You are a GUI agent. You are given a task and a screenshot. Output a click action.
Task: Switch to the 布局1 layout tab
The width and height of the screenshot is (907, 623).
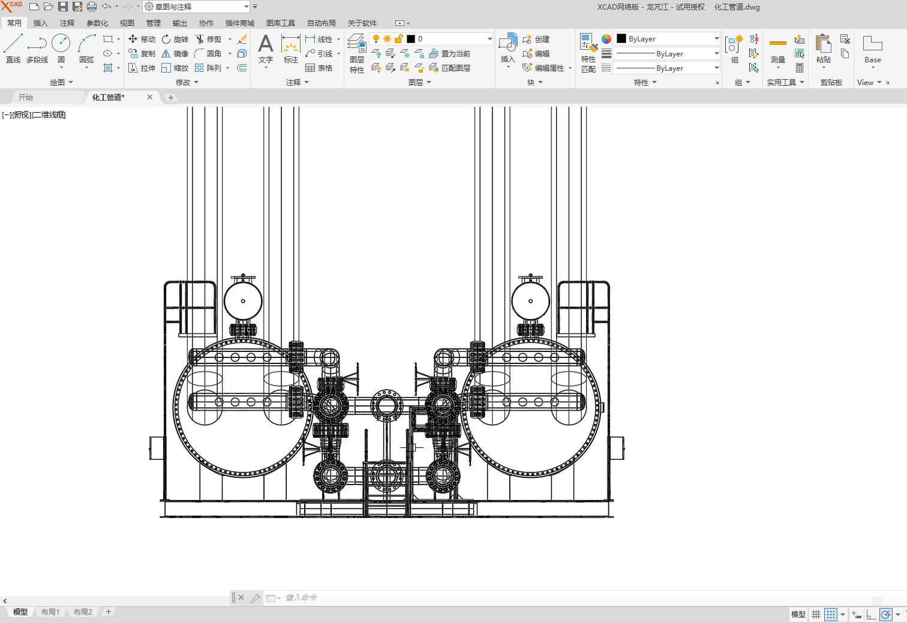point(50,612)
